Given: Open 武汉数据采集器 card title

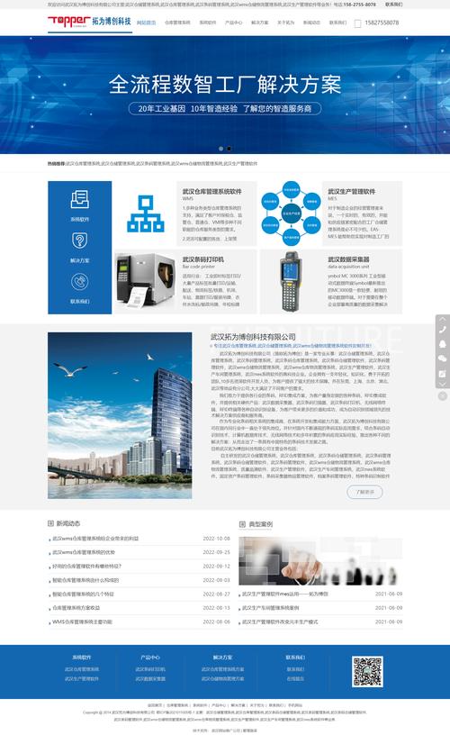Looking at the screenshot, I should [348, 259].
